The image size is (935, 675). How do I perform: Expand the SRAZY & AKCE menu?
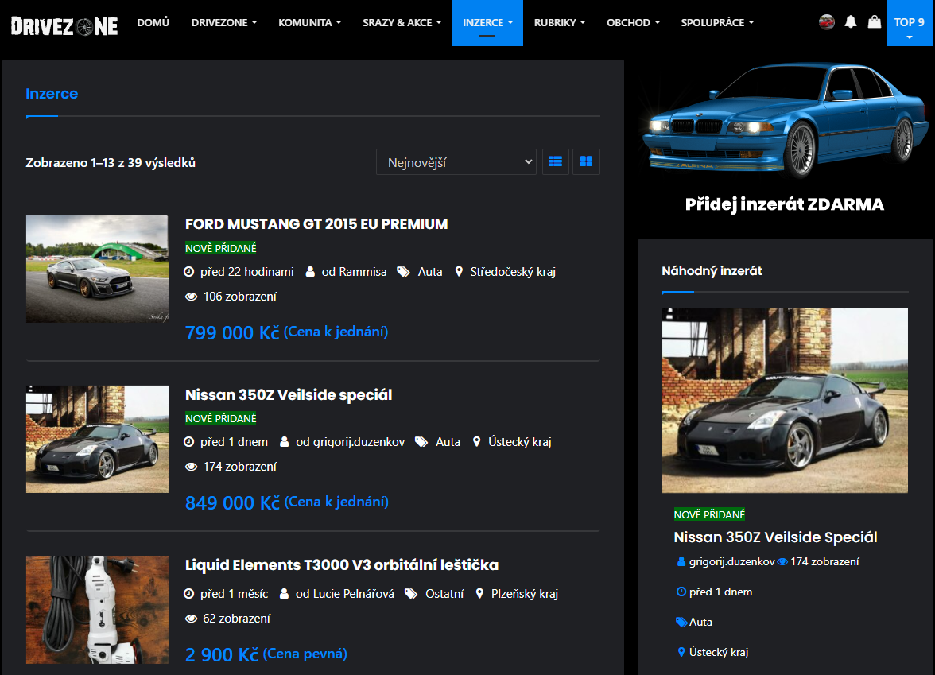click(402, 22)
